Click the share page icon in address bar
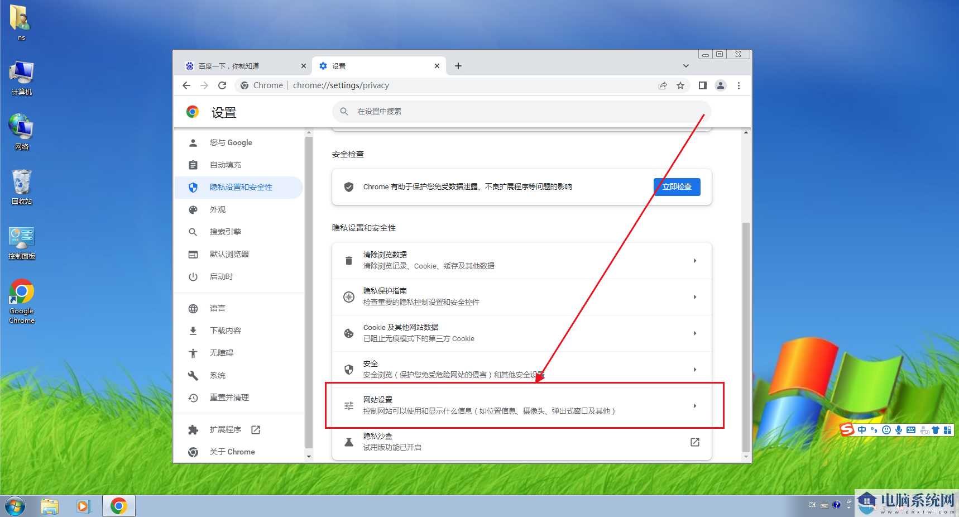Viewport: 959px width, 517px height. click(x=663, y=85)
